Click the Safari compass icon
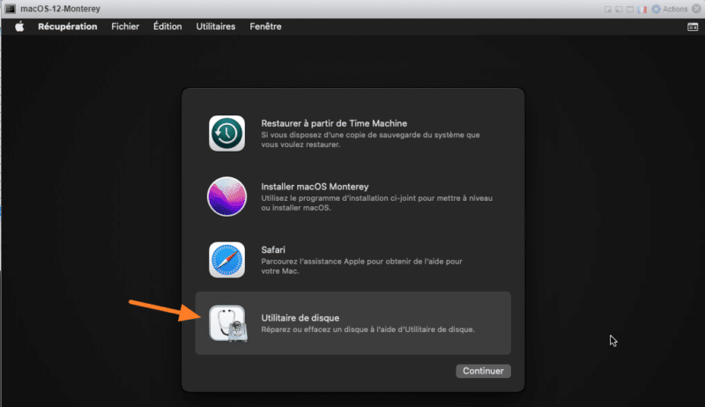Image resolution: width=705 pixels, height=407 pixels. [x=226, y=260]
